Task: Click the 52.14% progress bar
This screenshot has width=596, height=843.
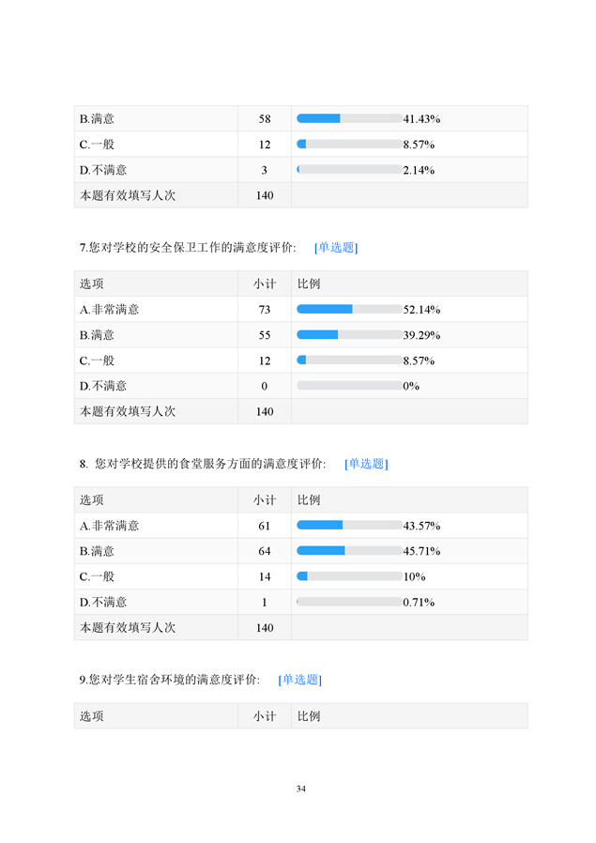Action: point(349,310)
